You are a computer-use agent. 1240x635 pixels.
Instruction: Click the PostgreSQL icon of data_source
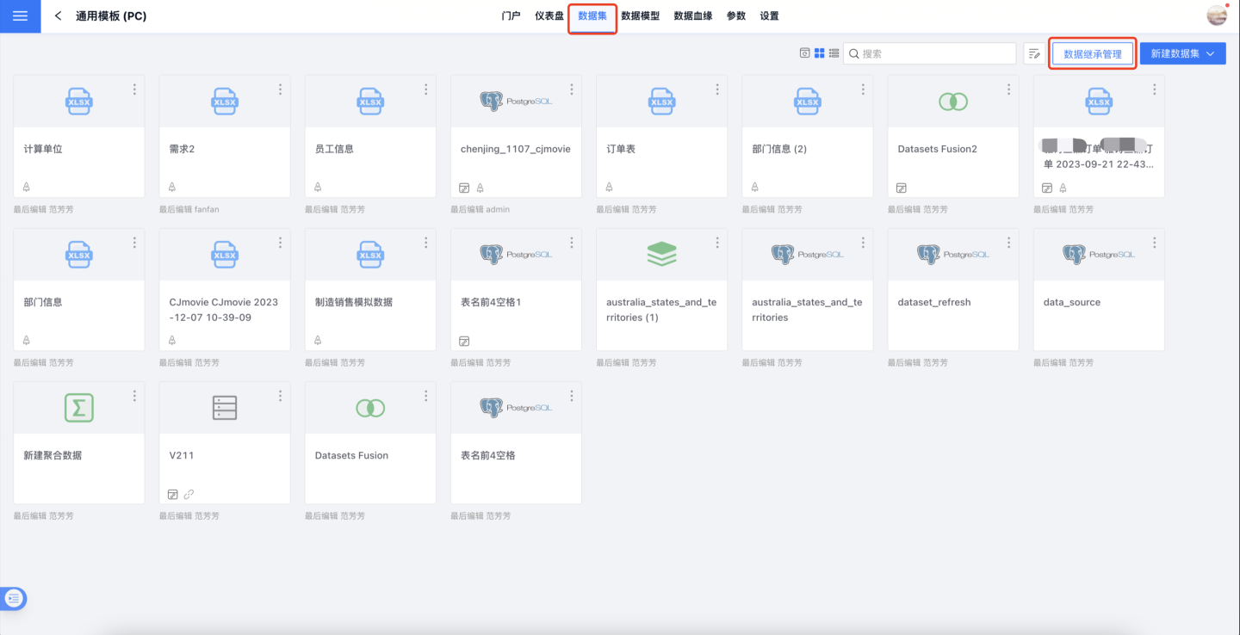[1099, 255]
